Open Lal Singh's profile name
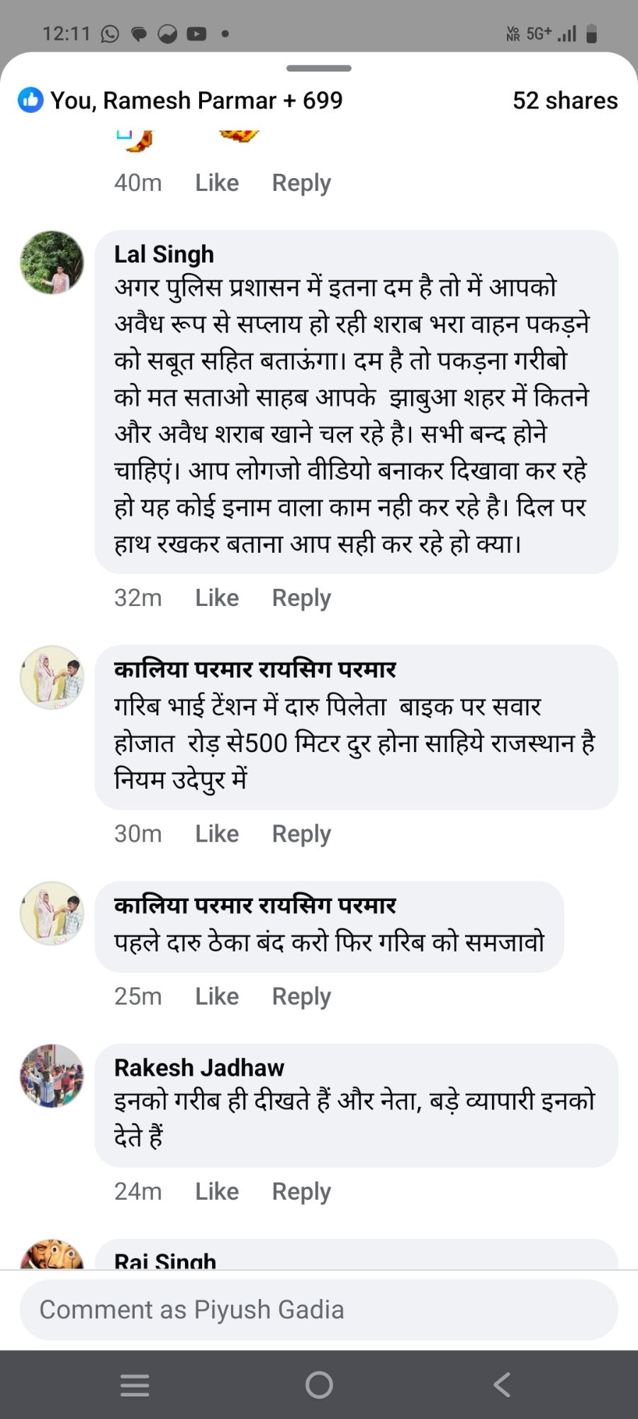Screen dimensions: 638x1419 (x=164, y=254)
